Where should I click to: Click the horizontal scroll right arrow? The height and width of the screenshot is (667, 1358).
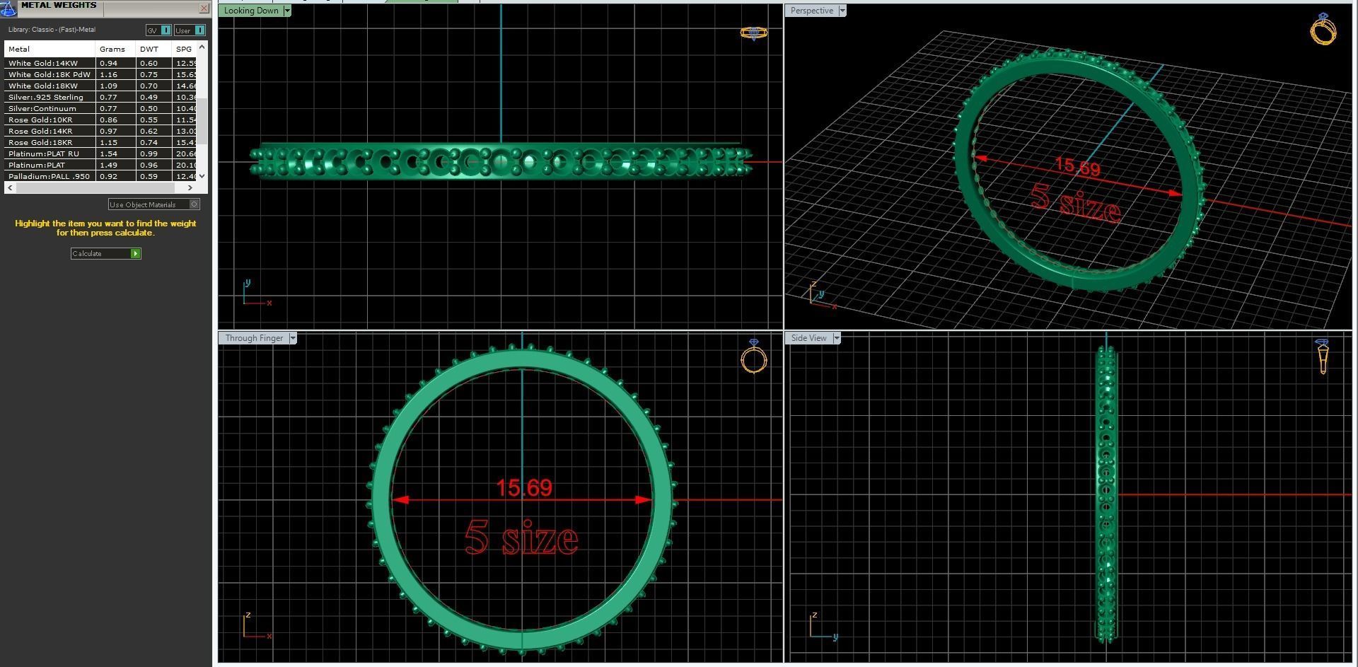coord(190,188)
